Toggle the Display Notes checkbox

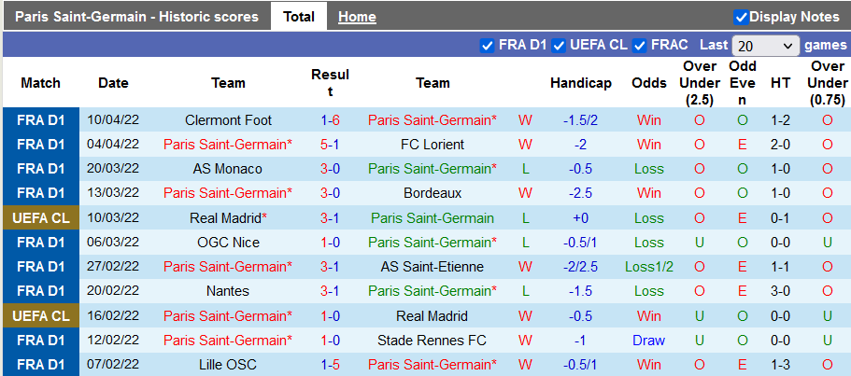tap(741, 17)
